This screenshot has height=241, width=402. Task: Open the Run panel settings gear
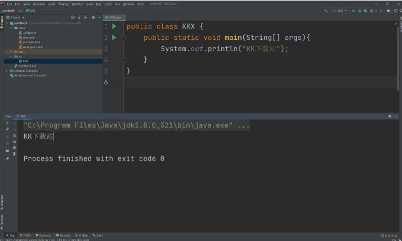(389, 116)
